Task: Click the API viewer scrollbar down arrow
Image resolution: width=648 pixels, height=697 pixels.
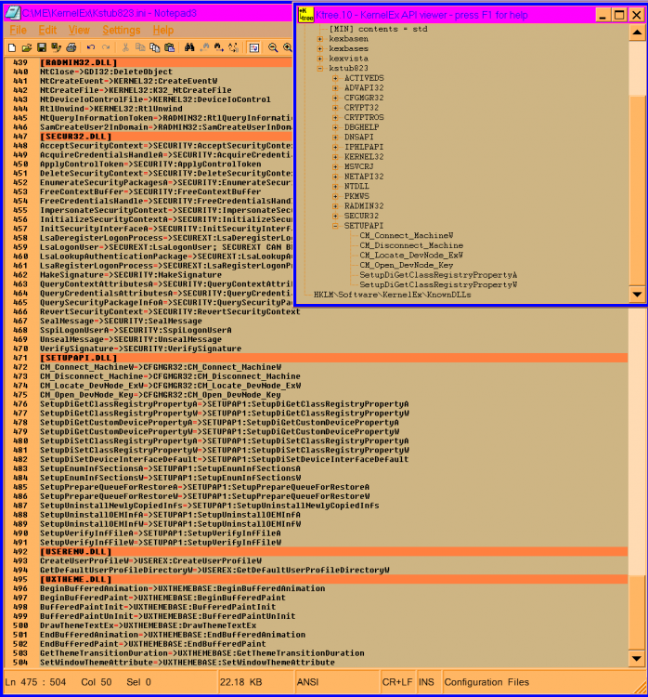Action: pyautogui.click(x=637, y=294)
